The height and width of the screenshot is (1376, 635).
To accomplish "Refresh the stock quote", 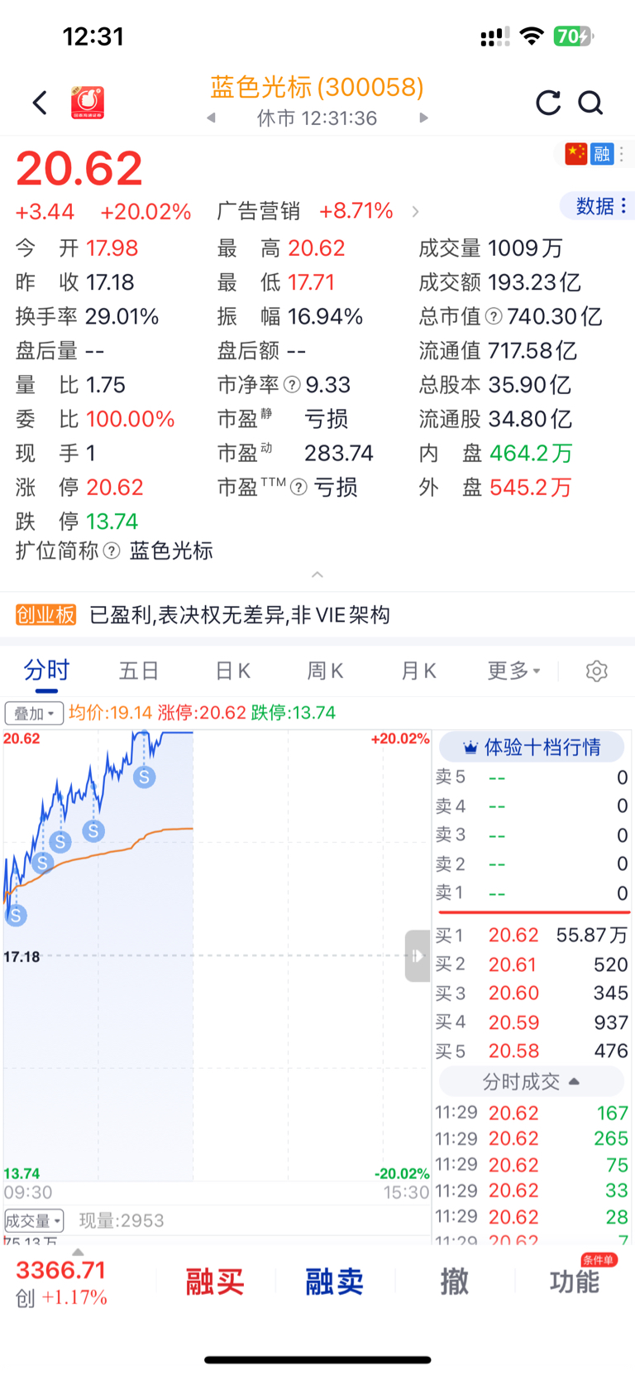I will click(548, 103).
